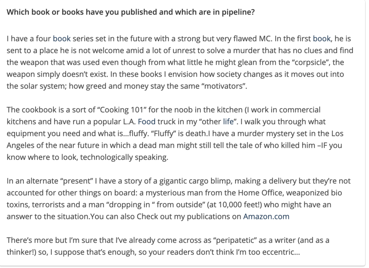Click the word "pipeline?" in the heading
The height and width of the screenshot is (268, 369).
tap(238, 12)
